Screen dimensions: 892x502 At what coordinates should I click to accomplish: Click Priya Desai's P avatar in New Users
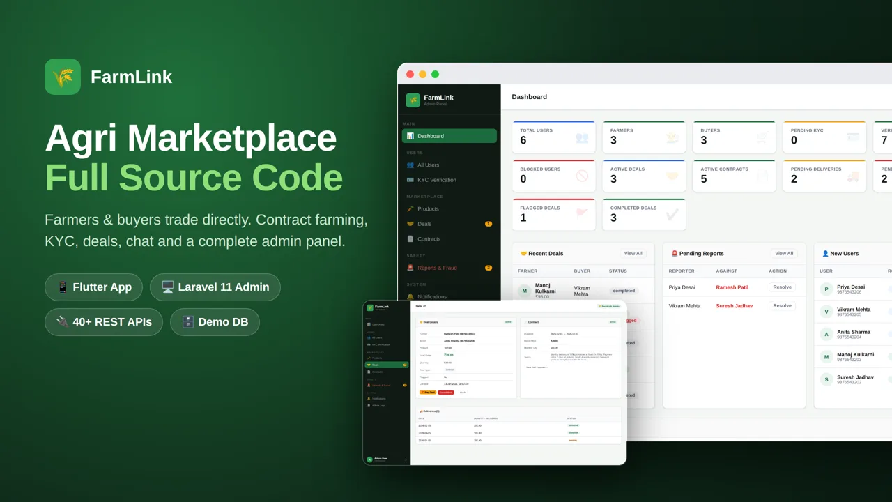(x=826, y=289)
